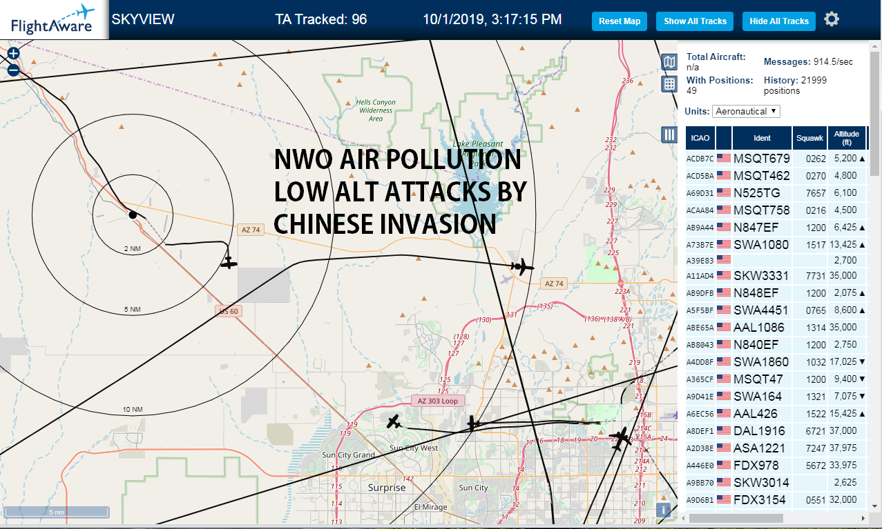Open the Units Aeronautical dropdown
Screen dimensions: 882x529
[747, 111]
